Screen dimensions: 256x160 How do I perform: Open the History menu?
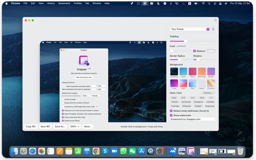point(51,3)
